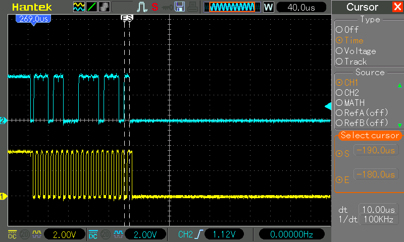Click the -180.0us E cursor value field
This screenshot has height=242, width=404.
pos(376,174)
